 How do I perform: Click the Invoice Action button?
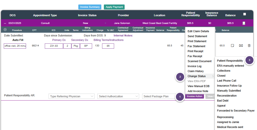click(194, 96)
